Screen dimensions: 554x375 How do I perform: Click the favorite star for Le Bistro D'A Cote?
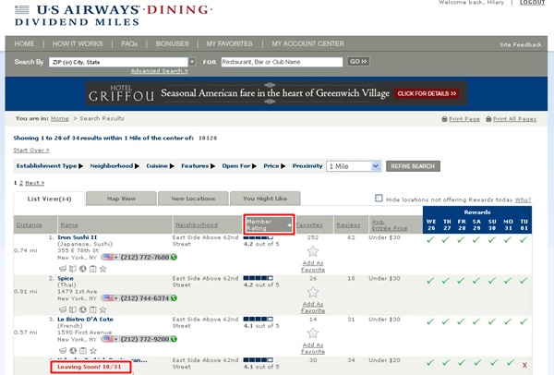(313, 333)
